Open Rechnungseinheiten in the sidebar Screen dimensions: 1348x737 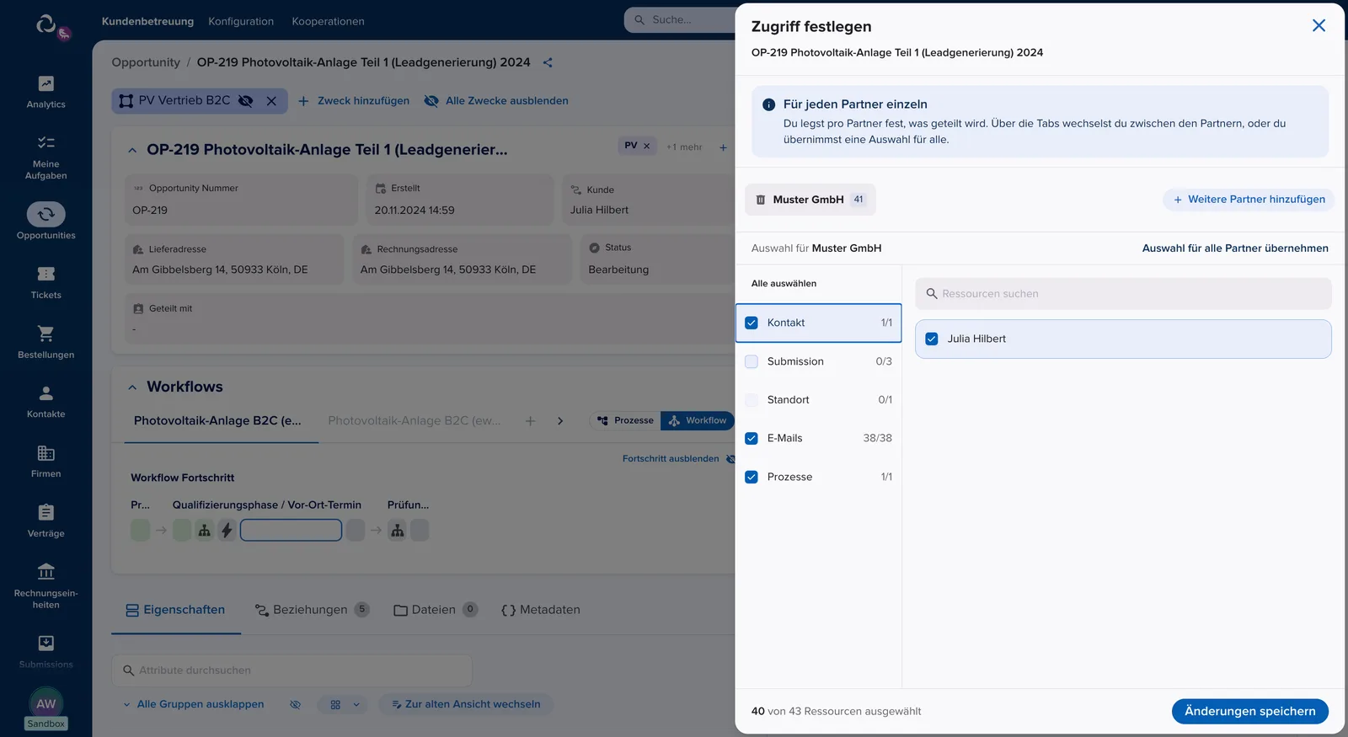pyautogui.click(x=45, y=586)
